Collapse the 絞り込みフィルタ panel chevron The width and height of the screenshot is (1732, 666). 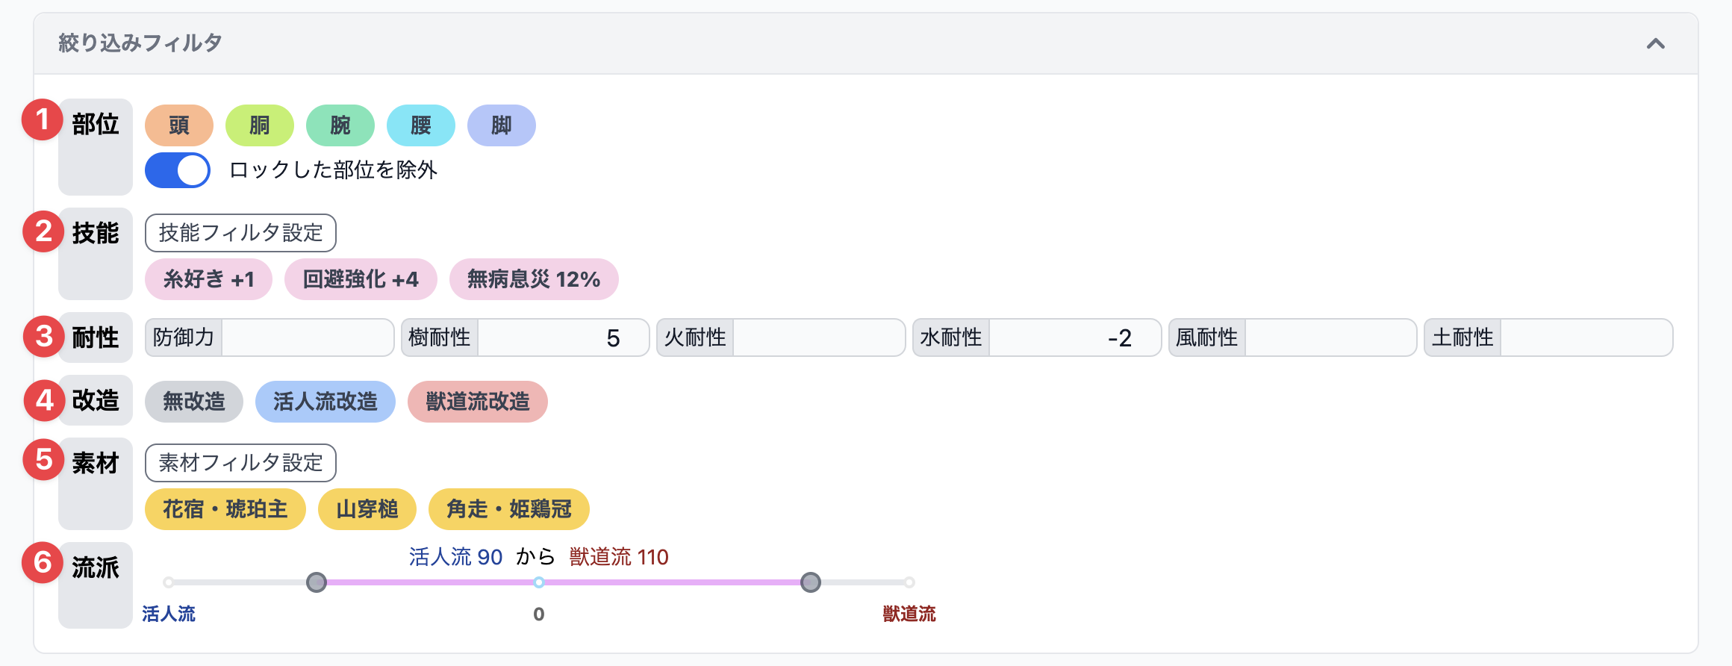[1655, 44]
